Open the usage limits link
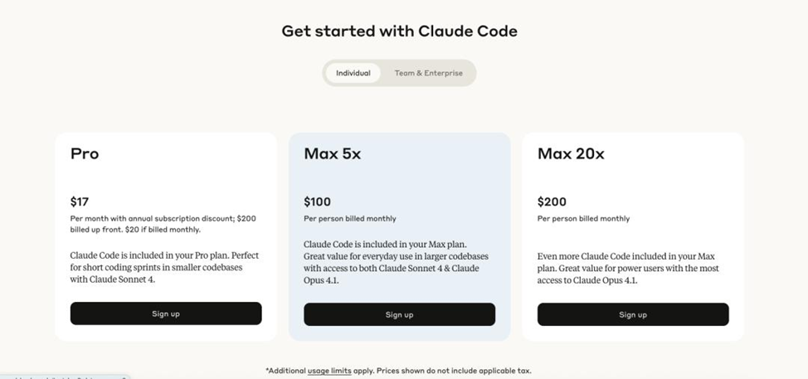This screenshot has height=379, width=808. pos(329,371)
